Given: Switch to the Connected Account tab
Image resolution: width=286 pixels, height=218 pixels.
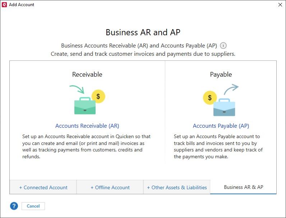Looking at the screenshot, I should pyautogui.click(x=43, y=187).
